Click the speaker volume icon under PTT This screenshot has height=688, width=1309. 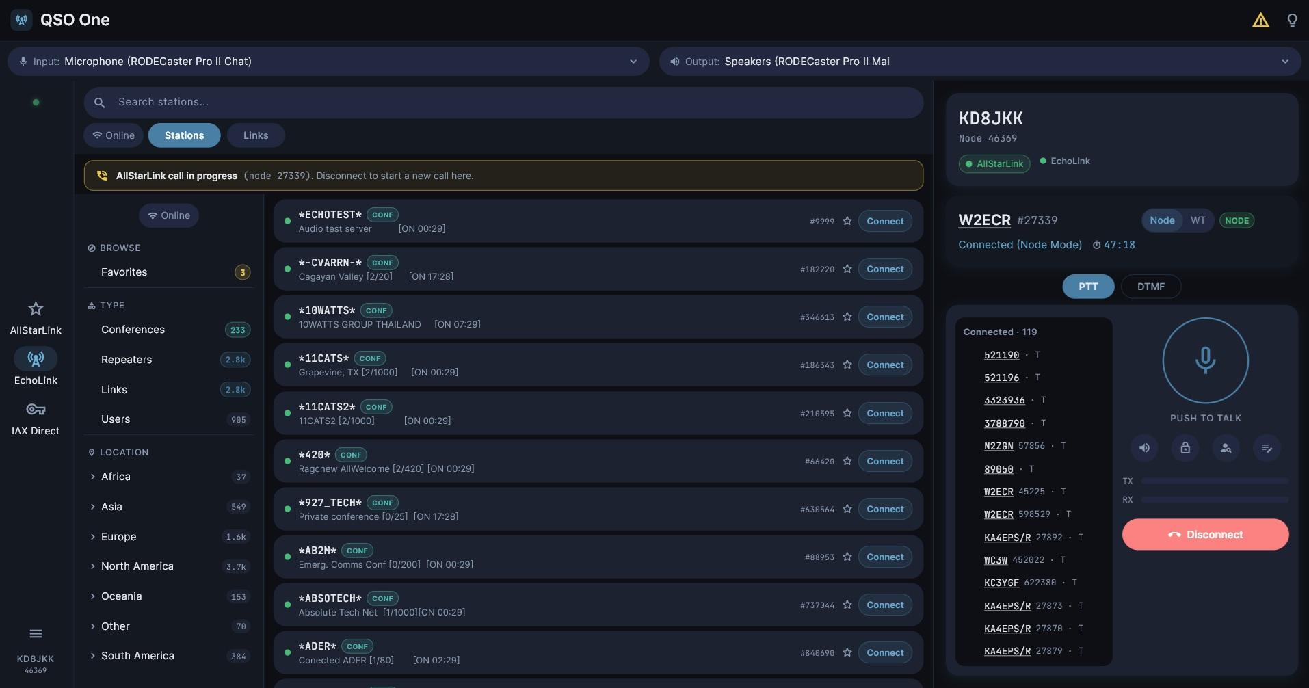click(1144, 448)
